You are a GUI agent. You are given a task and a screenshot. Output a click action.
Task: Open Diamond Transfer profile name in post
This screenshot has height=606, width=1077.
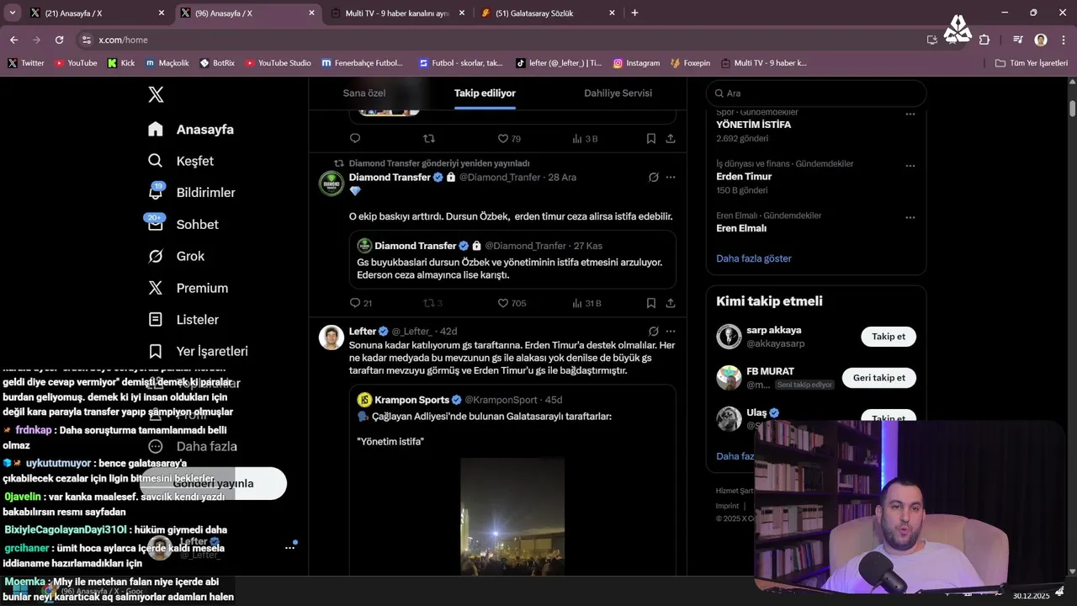tap(390, 178)
